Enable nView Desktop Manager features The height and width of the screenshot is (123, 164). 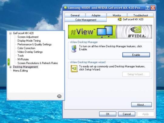(x=136, y=55)
